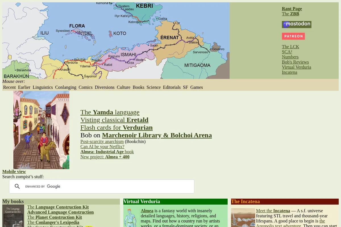Select the Books menu item
This screenshot has width=341, height=227.
tap(138, 87)
